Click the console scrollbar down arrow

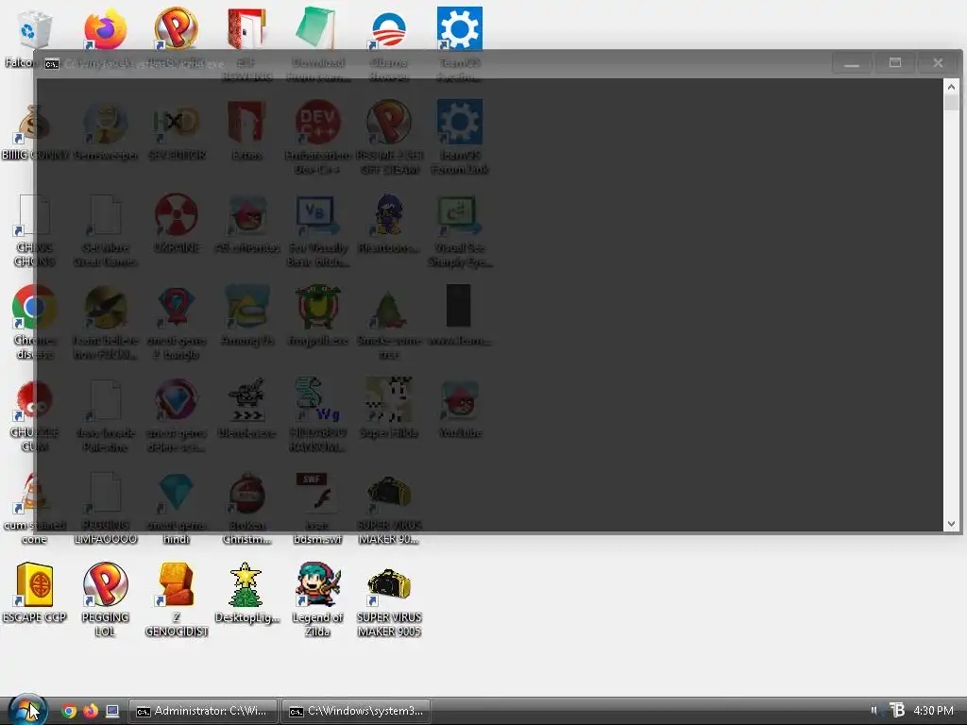click(951, 523)
